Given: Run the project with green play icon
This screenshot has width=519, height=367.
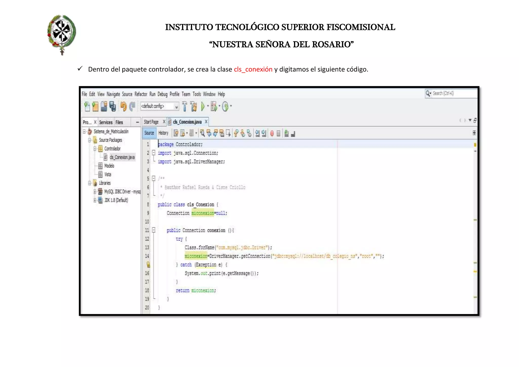Looking at the screenshot, I should (x=203, y=106).
